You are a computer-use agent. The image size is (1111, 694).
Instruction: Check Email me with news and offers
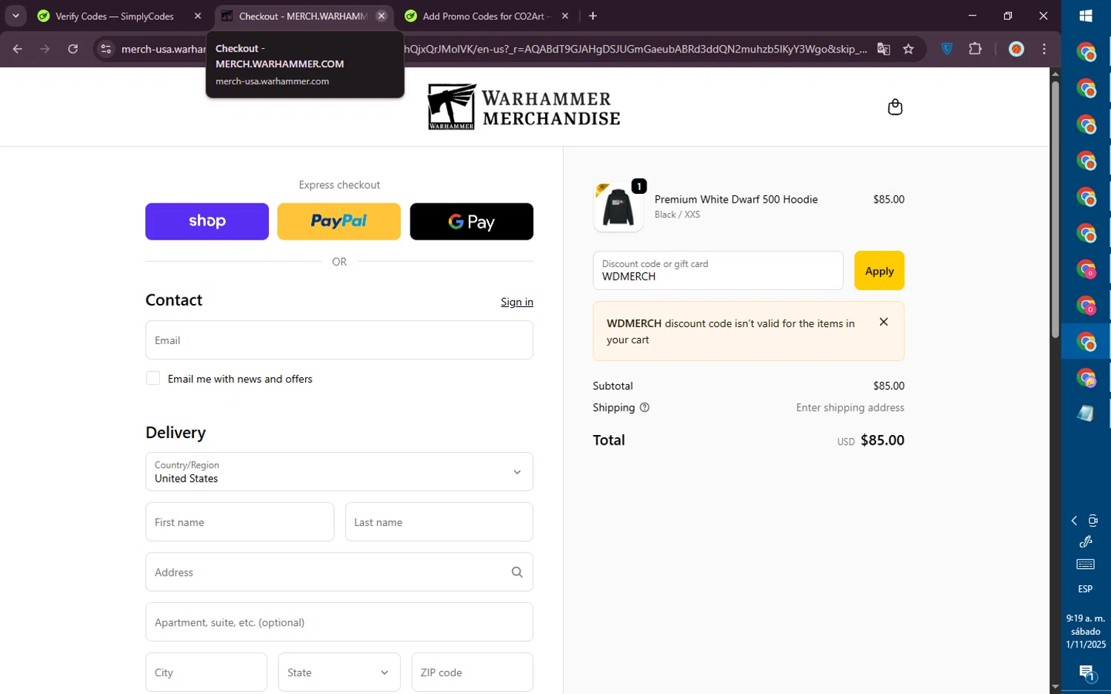tap(153, 378)
